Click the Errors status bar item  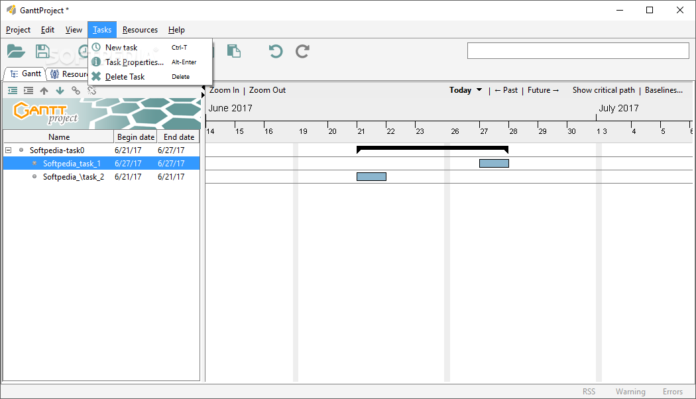point(673,392)
